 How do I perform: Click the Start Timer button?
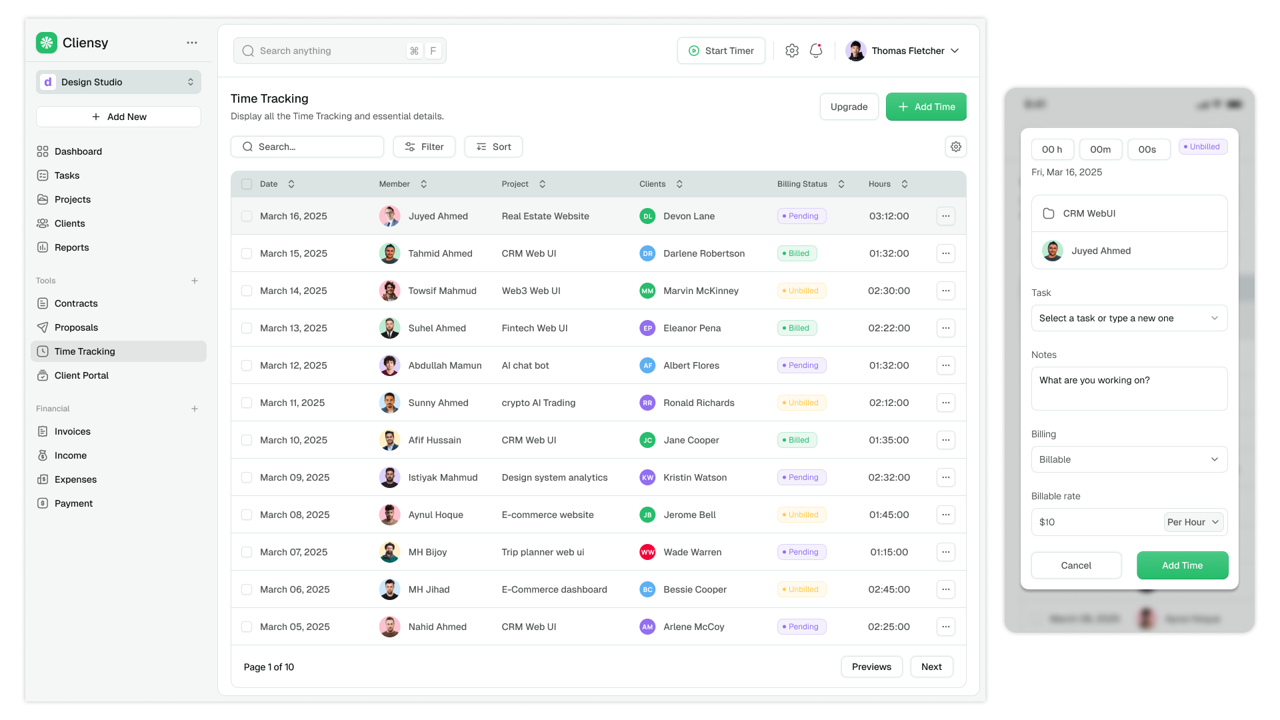click(721, 51)
